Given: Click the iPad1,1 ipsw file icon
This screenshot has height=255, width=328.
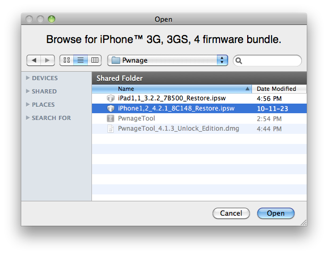Looking at the screenshot, I should [111, 99].
